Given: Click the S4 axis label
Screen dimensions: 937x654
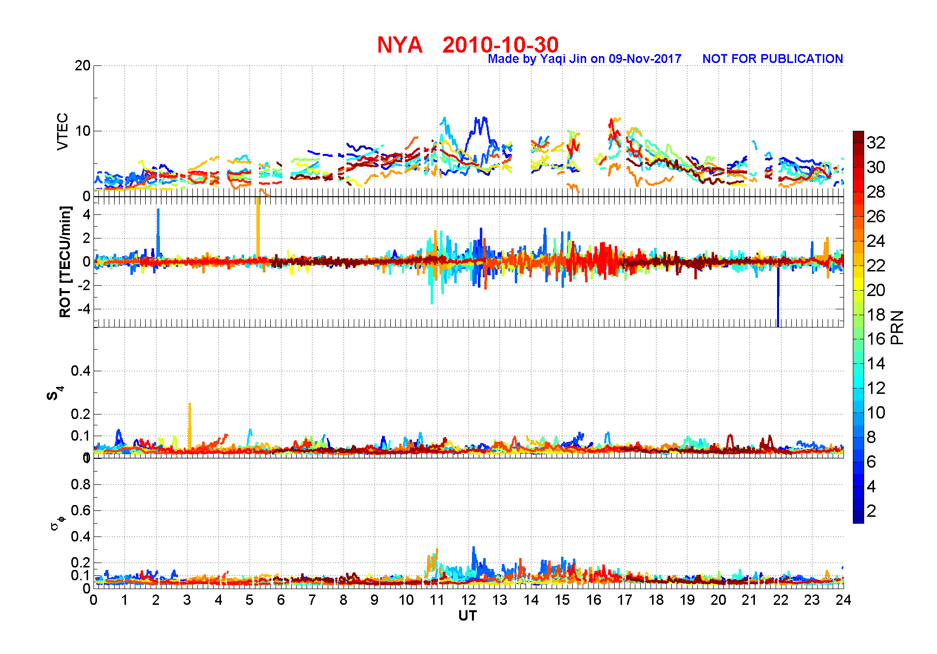Looking at the screenshot, I should [x=55, y=392].
